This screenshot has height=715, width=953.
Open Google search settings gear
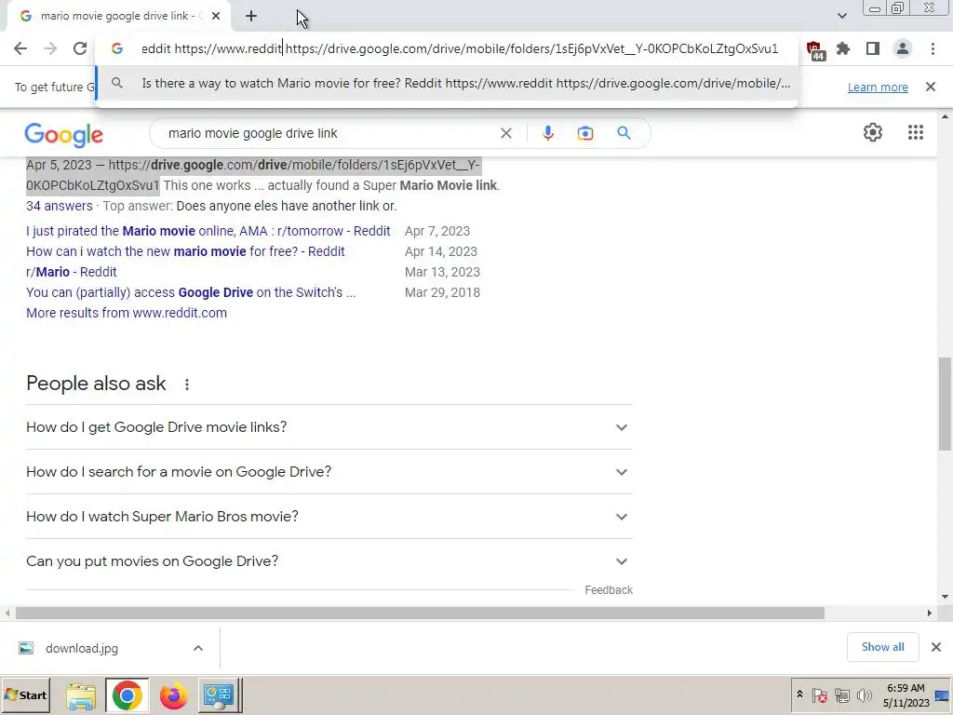coord(873,132)
